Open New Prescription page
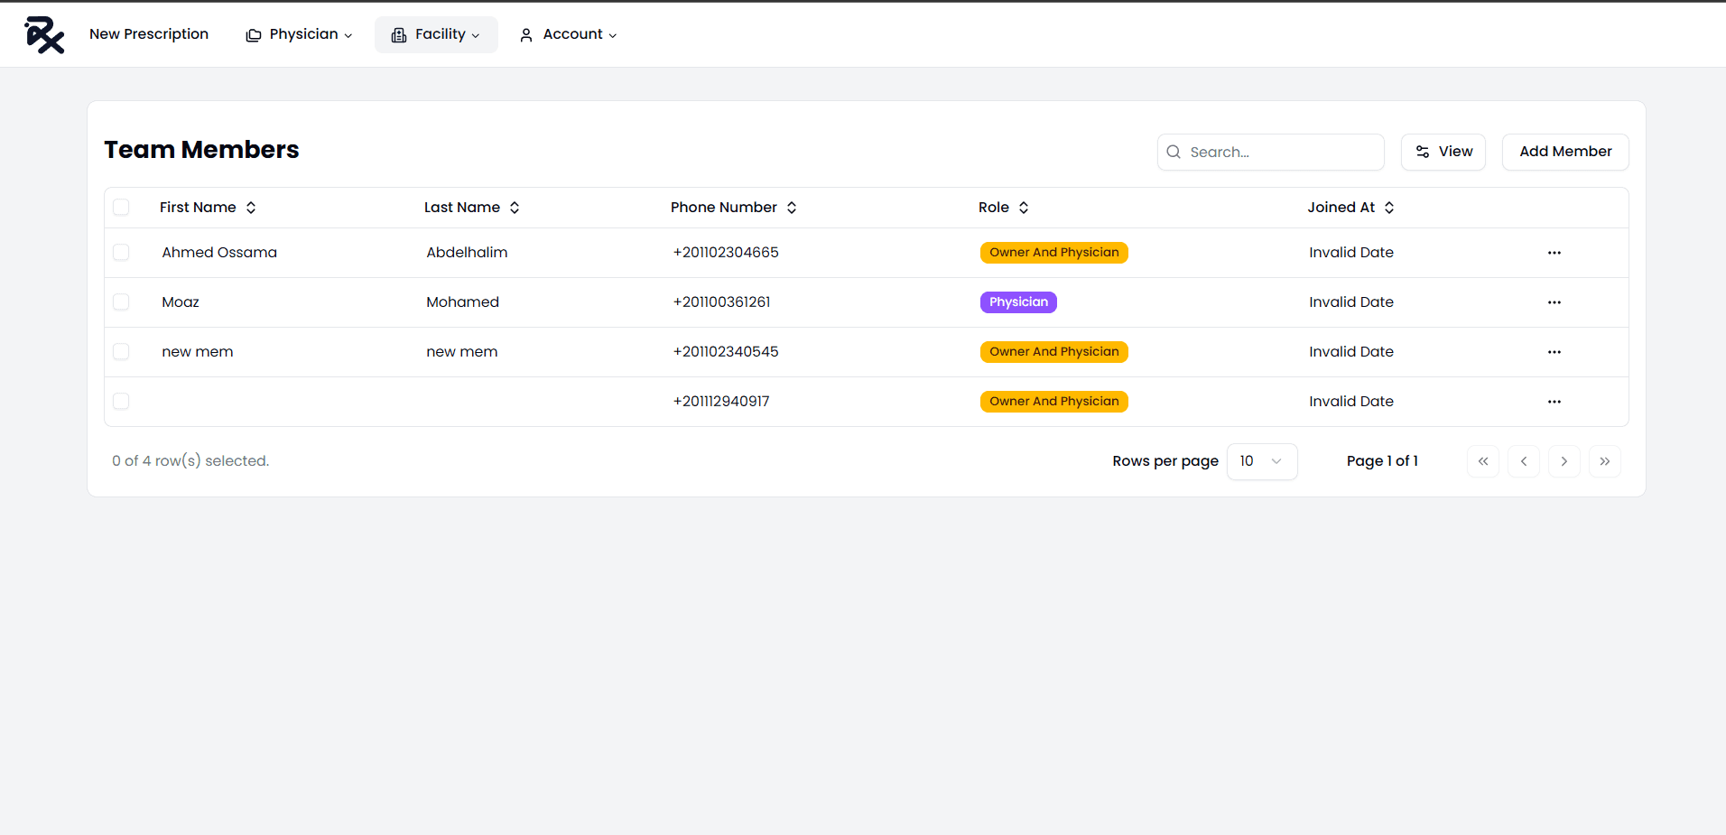Image resolution: width=1726 pixels, height=835 pixels. point(149,34)
